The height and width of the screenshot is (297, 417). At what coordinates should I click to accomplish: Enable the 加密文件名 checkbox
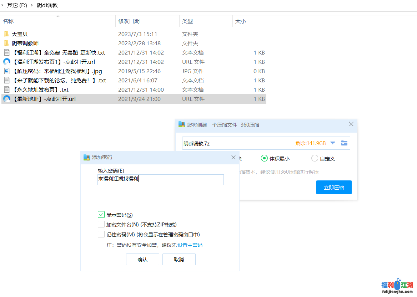pos(101,225)
